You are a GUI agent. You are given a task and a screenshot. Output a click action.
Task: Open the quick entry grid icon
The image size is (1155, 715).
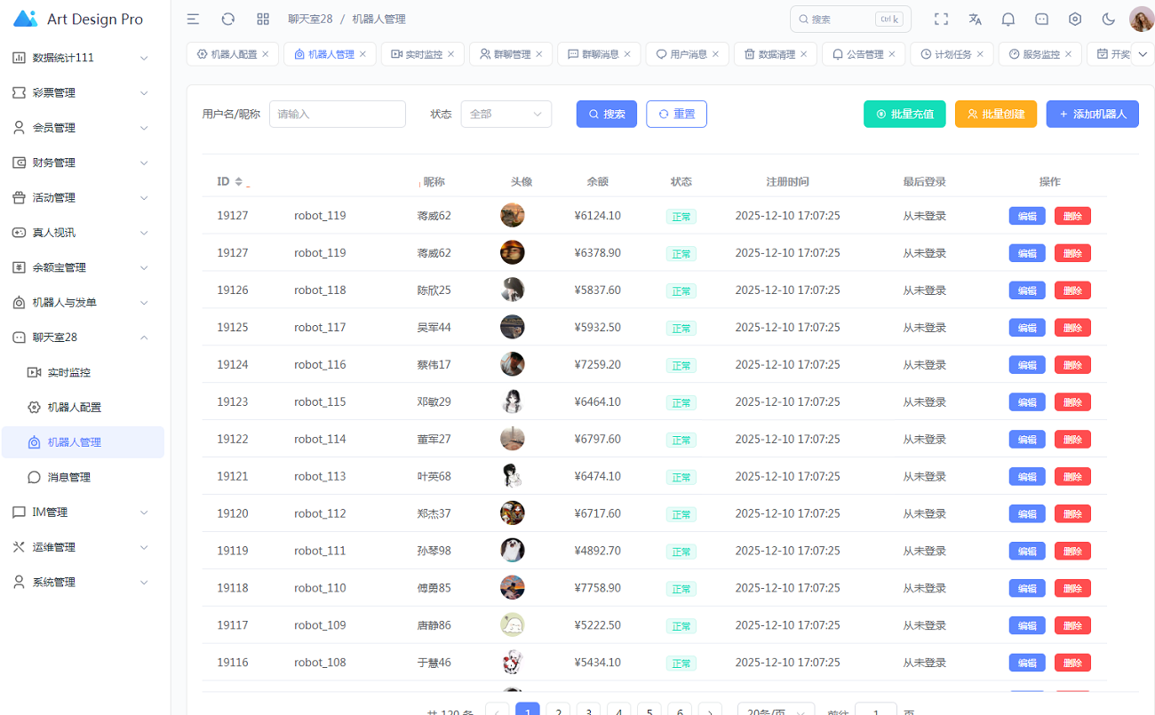click(x=263, y=19)
